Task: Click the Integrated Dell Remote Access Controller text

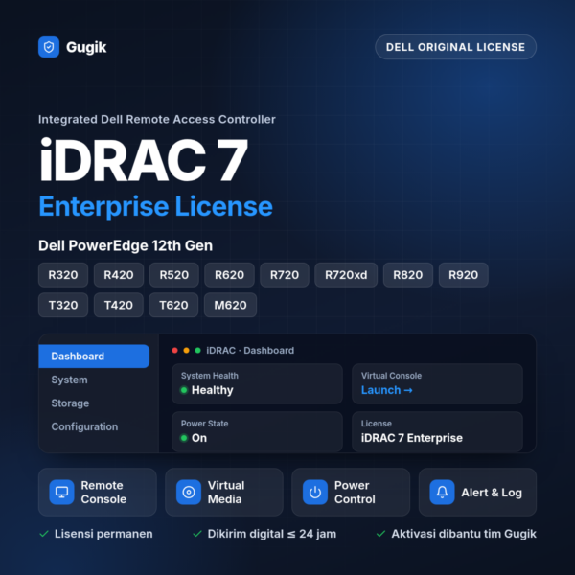Action: (157, 119)
